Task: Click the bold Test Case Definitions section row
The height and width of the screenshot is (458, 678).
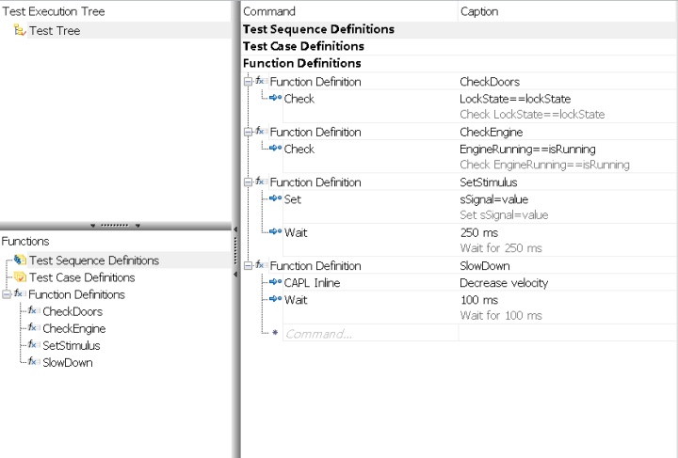Action: (459, 46)
